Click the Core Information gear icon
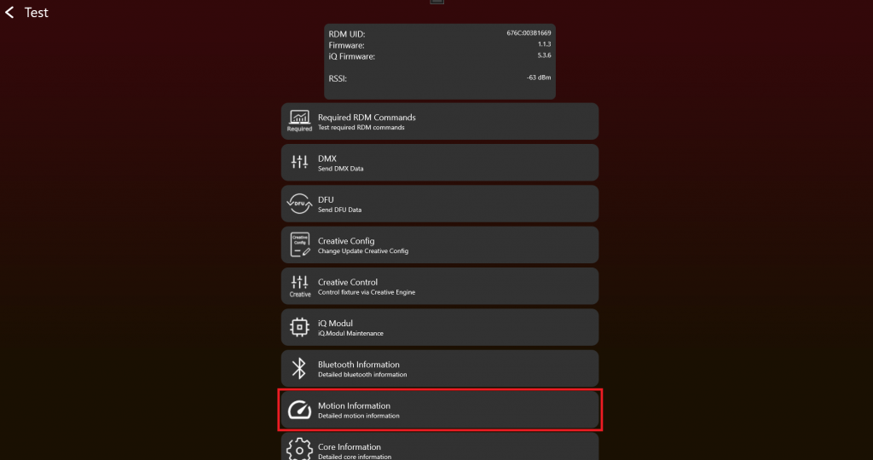Image resolution: width=873 pixels, height=460 pixels. [x=299, y=450]
